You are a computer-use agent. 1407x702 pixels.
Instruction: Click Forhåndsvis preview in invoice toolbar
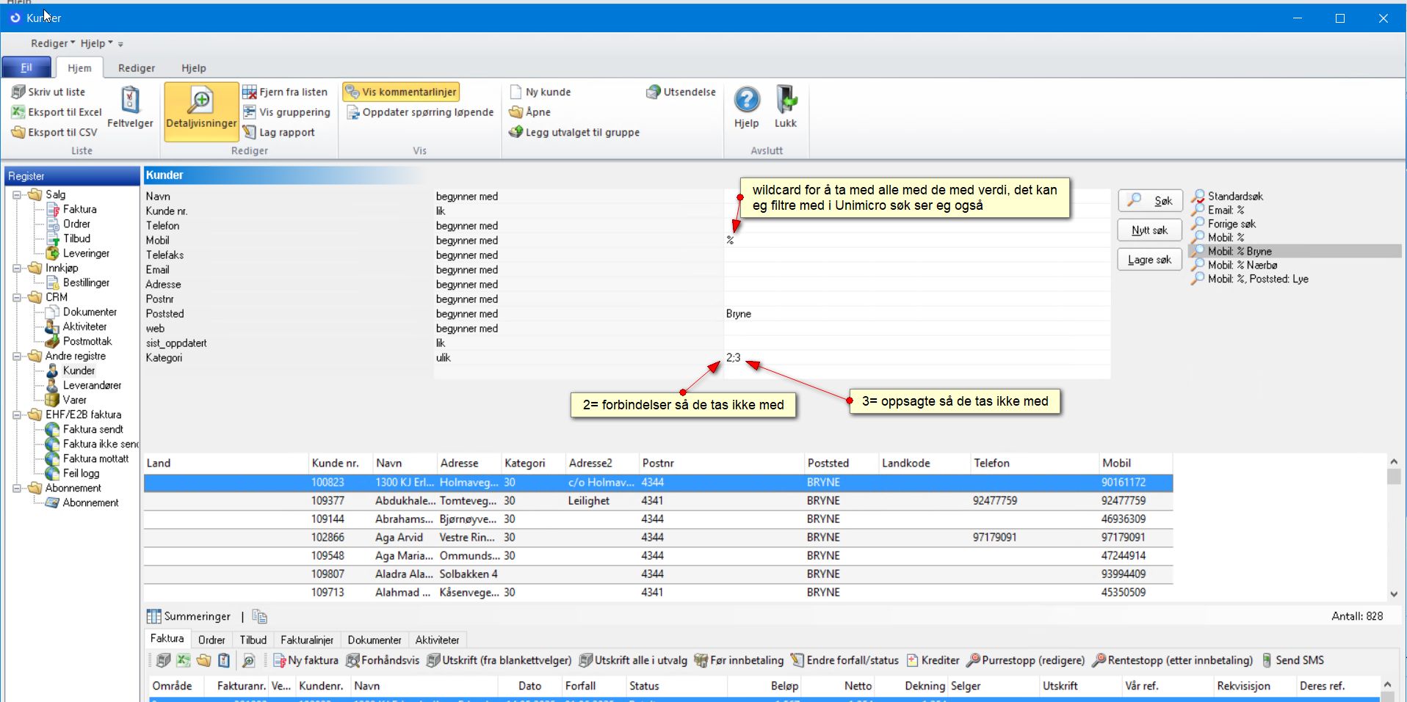(x=383, y=660)
